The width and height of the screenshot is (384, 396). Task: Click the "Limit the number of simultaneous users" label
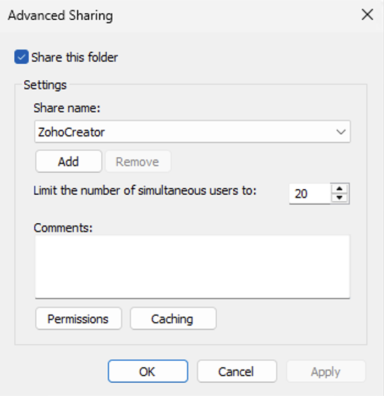145,191
